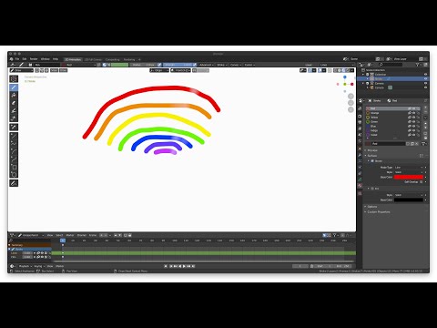Open the Advanced dropdown in header

pos(206,65)
